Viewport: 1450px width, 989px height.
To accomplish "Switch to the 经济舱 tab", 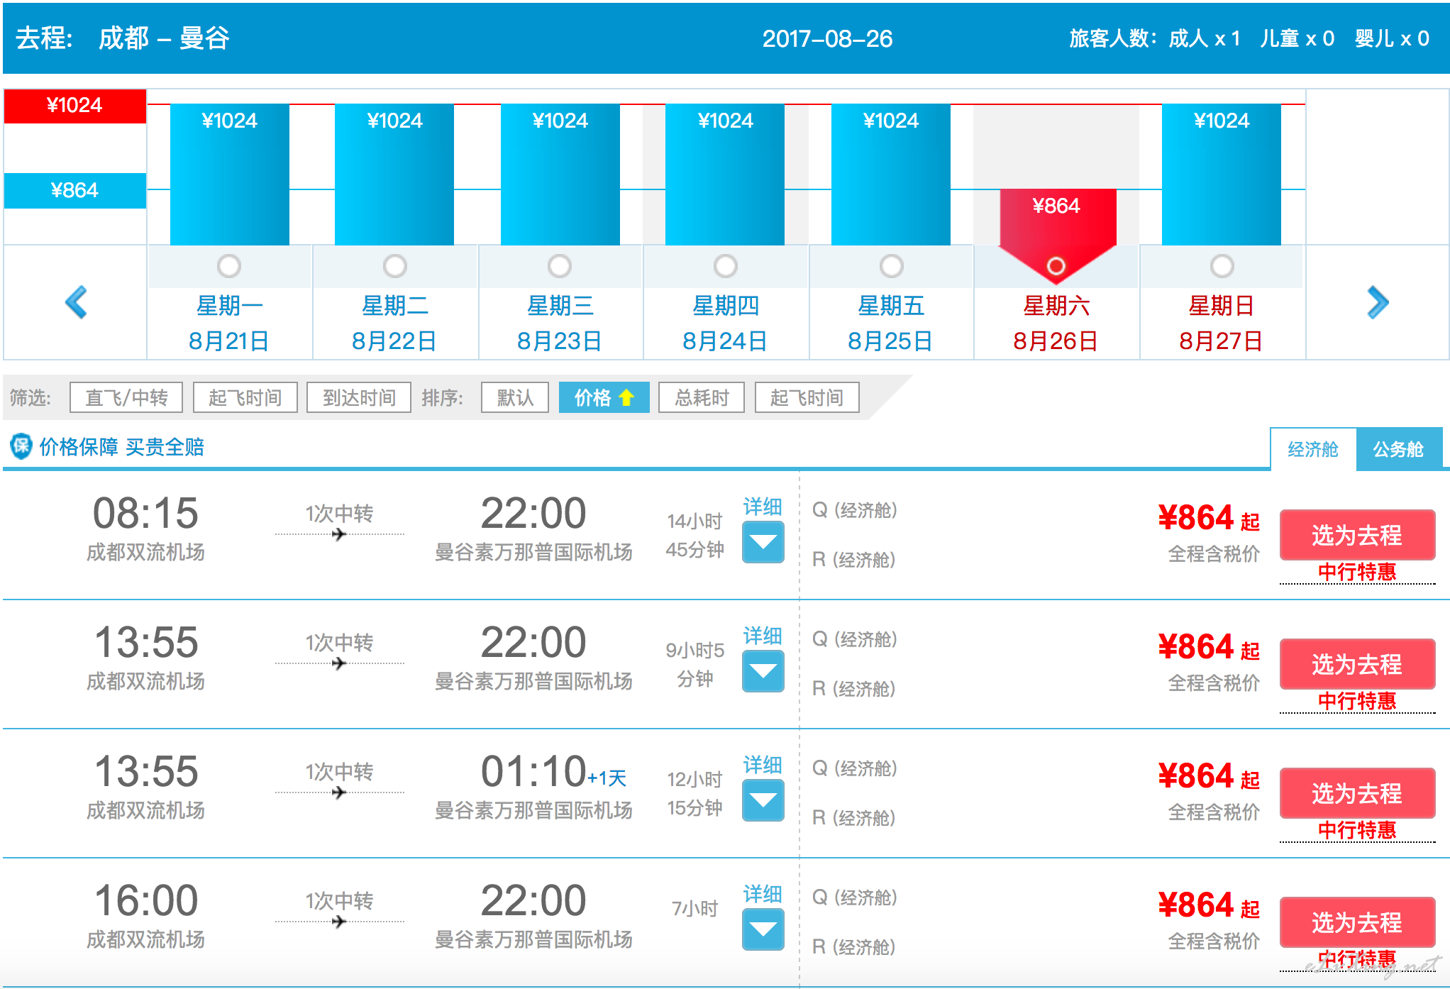I will tap(1312, 449).
